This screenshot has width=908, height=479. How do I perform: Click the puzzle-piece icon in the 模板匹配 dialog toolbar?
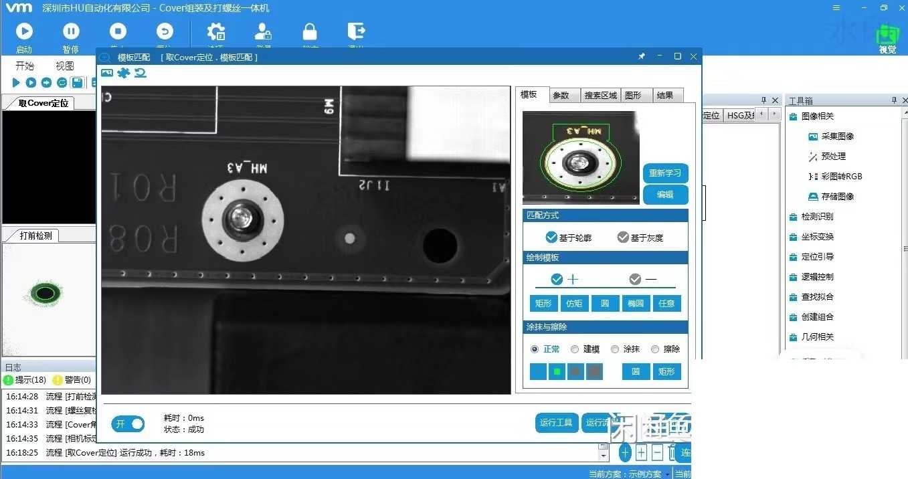pos(123,73)
